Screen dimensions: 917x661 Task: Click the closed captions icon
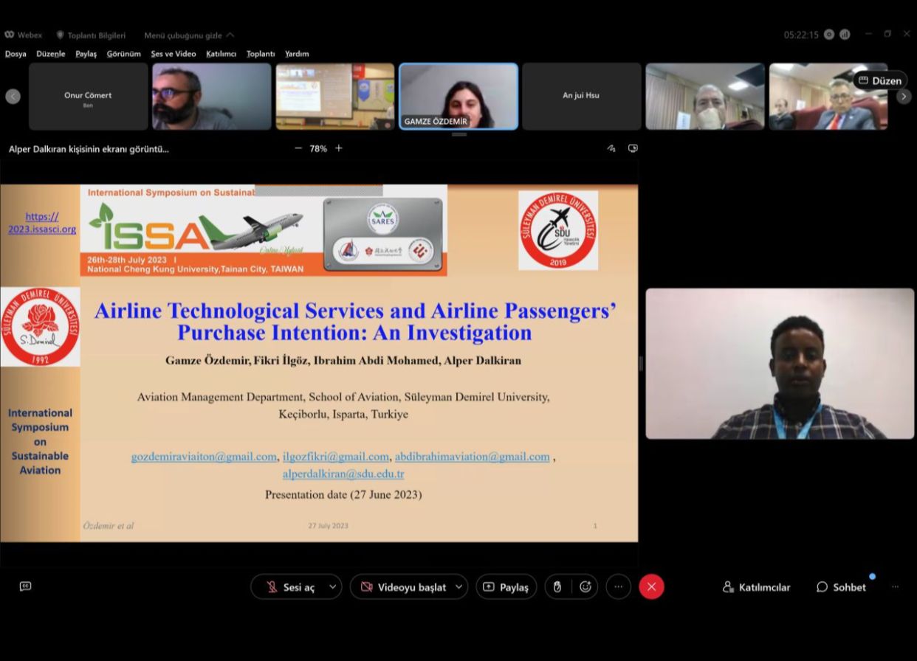point(25,586)
